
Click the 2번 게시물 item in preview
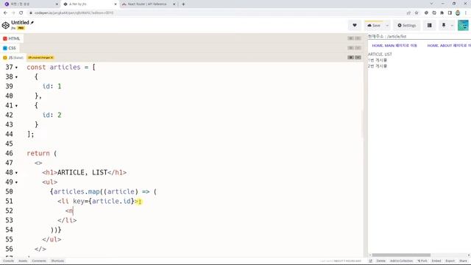pos(378,66)
